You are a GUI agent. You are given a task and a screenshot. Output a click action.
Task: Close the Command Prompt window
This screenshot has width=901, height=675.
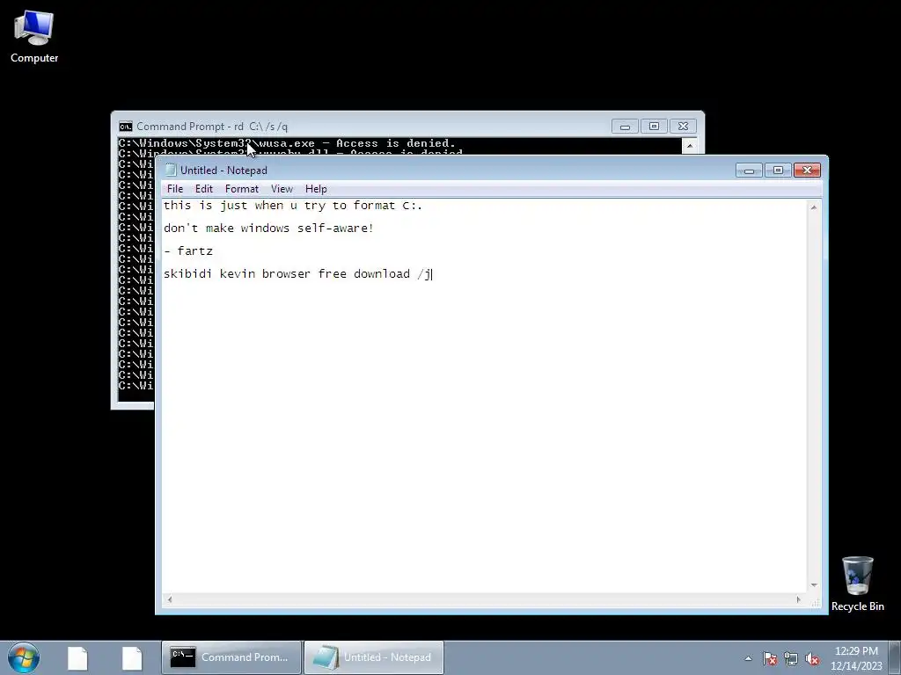(683, 127)
